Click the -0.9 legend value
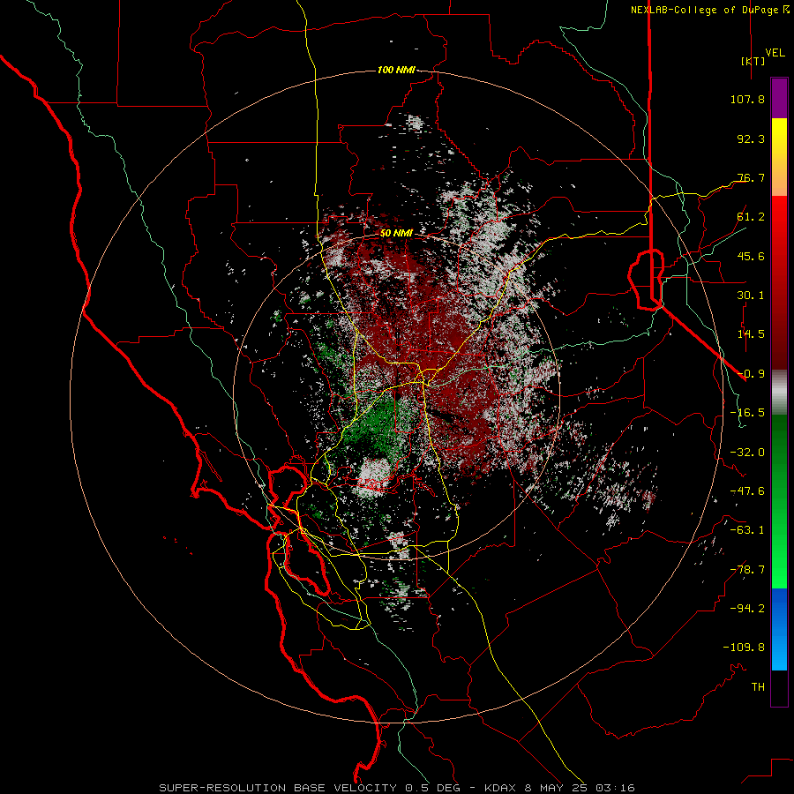Image resolution: width=794 pixels, height=794 pixels. (x=751, y=374)
